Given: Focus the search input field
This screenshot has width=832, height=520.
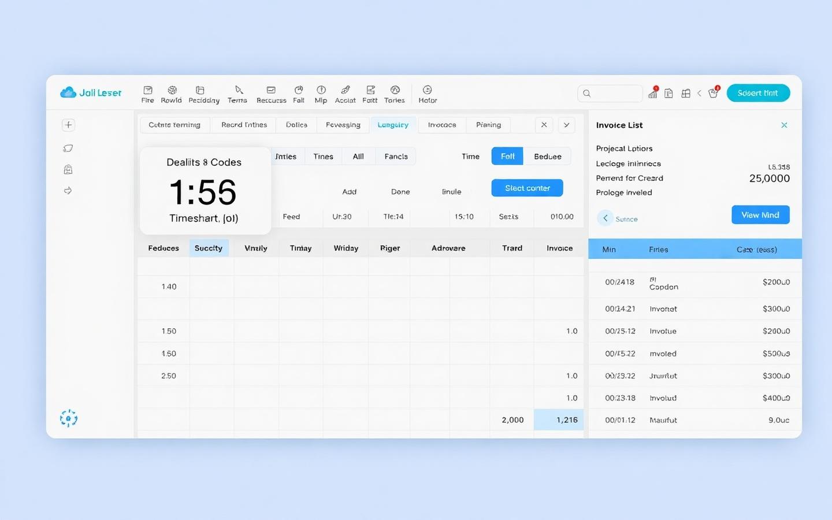Looking at the screenshot, I should coord(610,94).
